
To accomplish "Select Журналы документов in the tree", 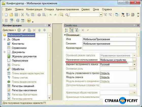I will (24, 56).
